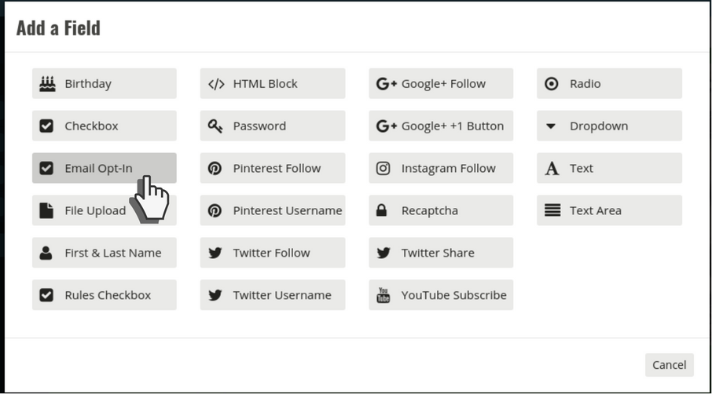Cancel the Add a Field dialog

(669, 364)
